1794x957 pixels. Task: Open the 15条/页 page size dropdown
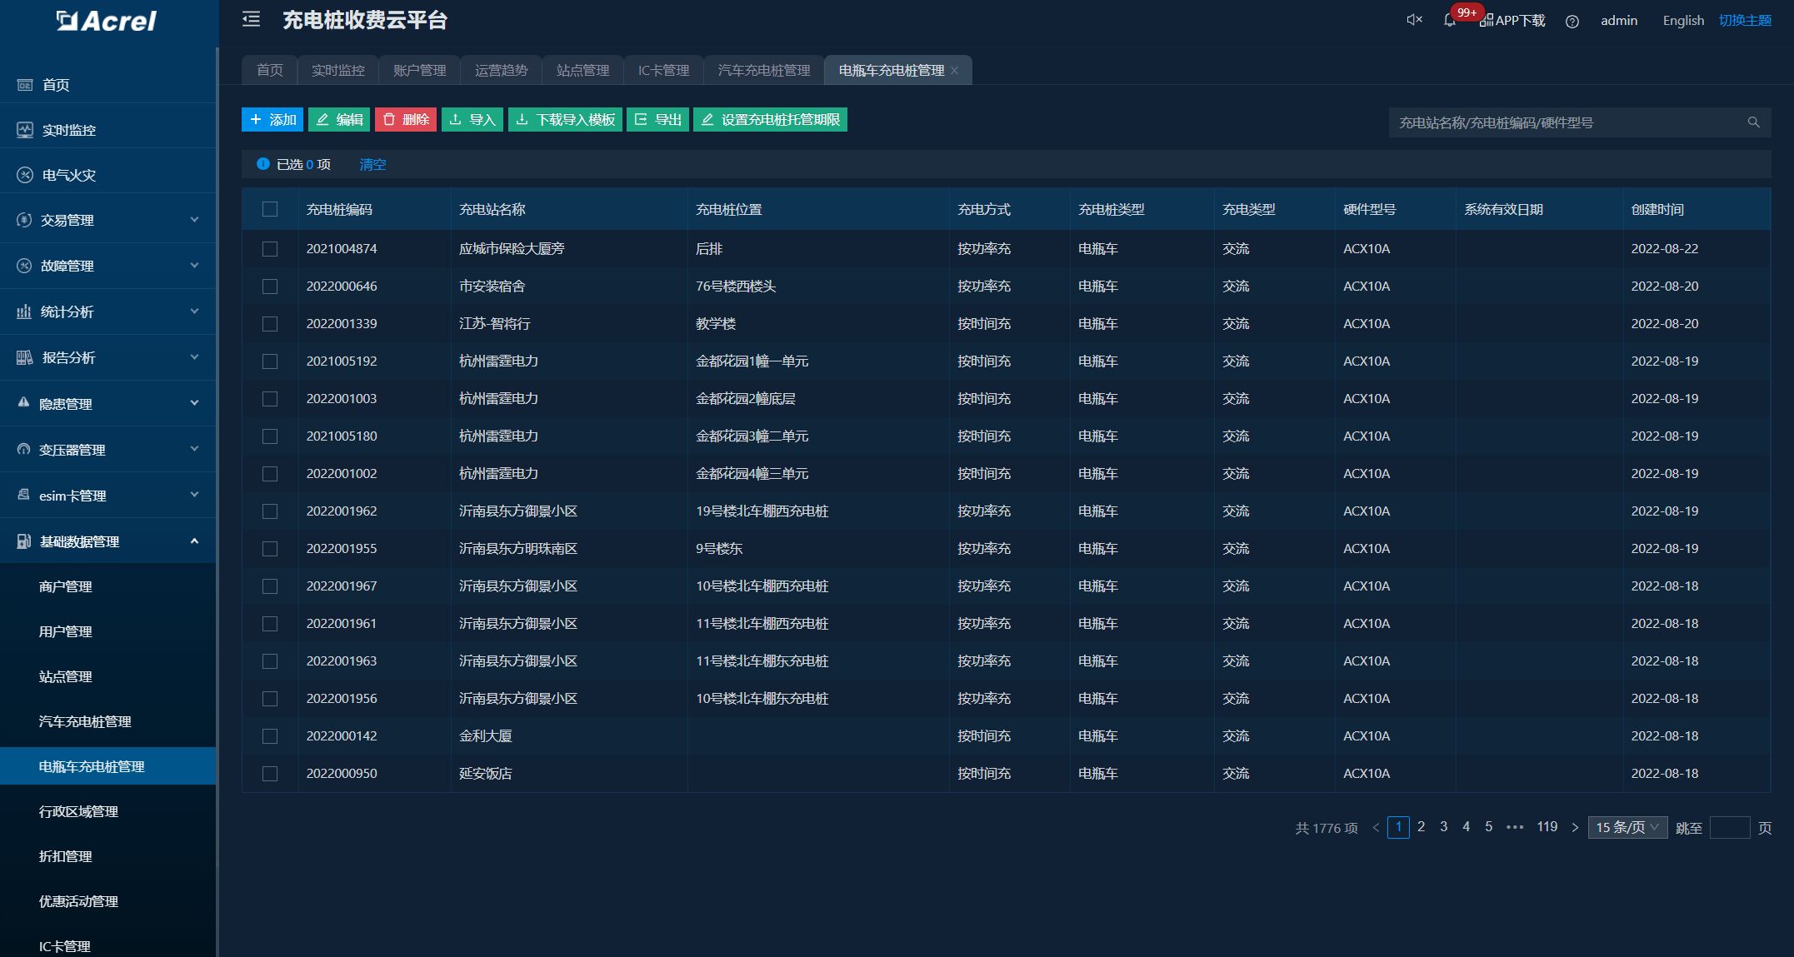click(x=1626, y=827)
